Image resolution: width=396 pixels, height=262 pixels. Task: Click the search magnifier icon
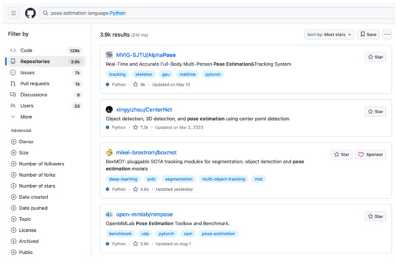(x=45, y=13)
